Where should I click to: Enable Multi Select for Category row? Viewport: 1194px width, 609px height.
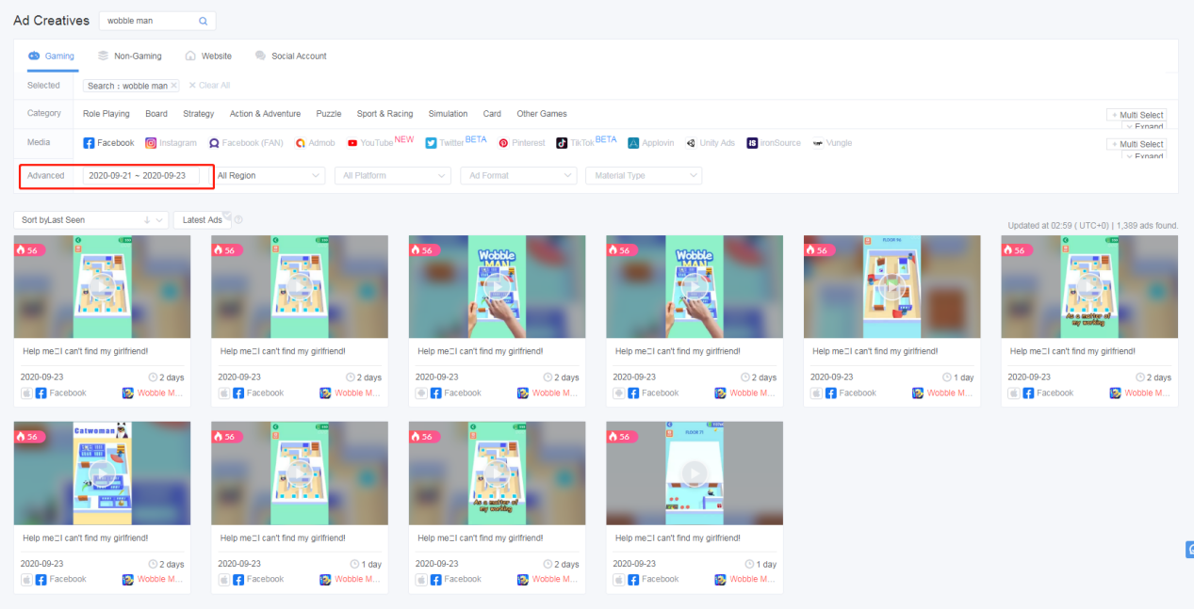pos(1137,115)
